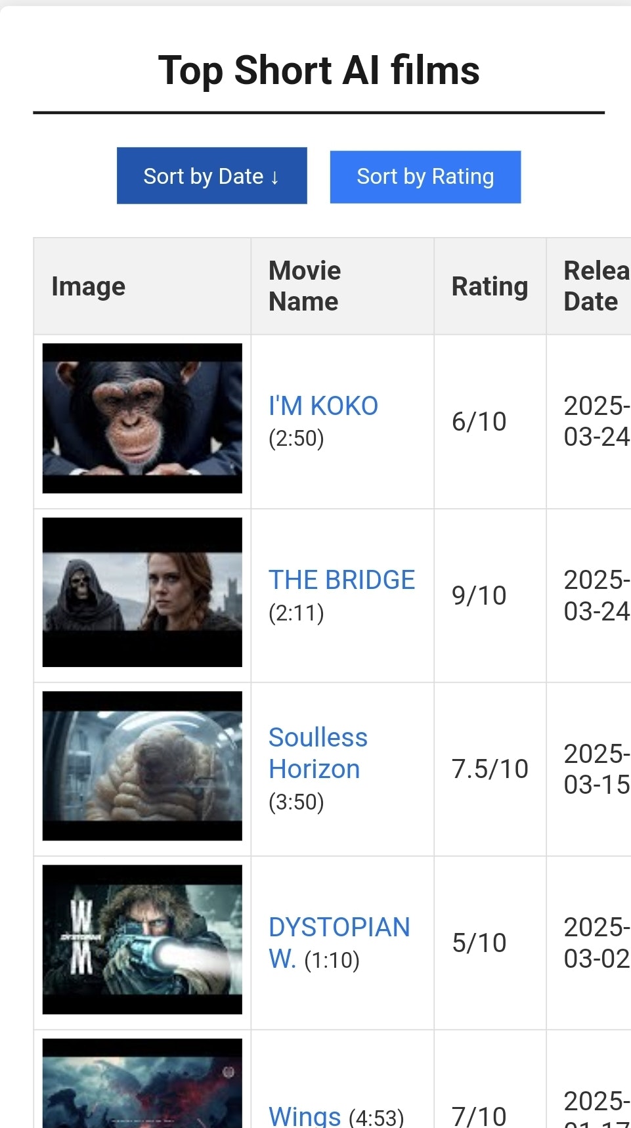
Task: Click the Rating column header
Action: (x=489, y=286)
